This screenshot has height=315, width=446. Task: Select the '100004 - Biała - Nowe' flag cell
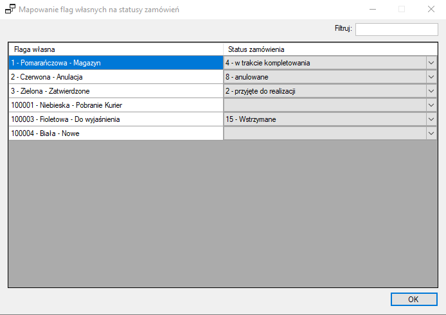116,133
